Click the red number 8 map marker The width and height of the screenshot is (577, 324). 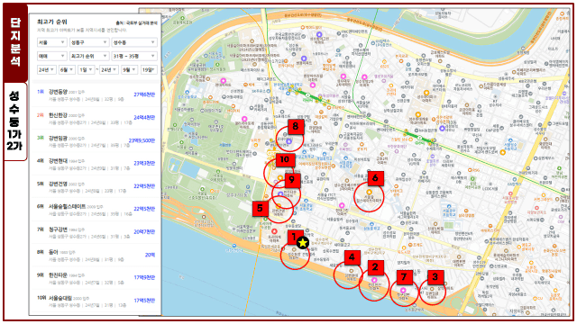[x=296, y=127]
